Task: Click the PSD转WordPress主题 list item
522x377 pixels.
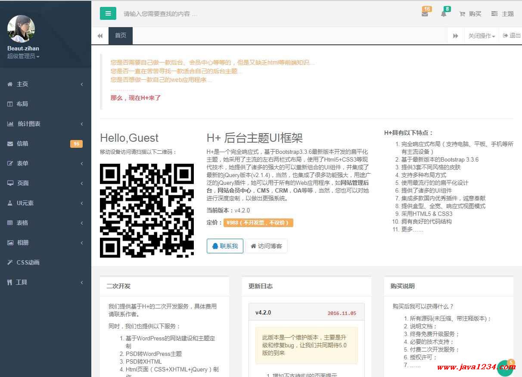Action: (x=154, y=354)
